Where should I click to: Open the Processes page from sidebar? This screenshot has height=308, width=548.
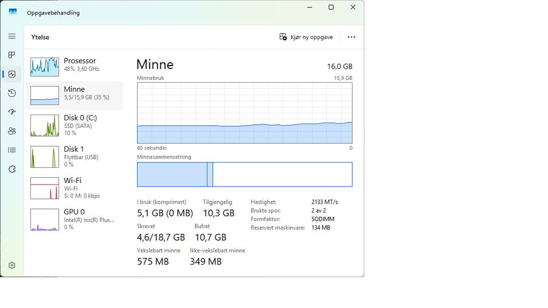pos(12,55)
